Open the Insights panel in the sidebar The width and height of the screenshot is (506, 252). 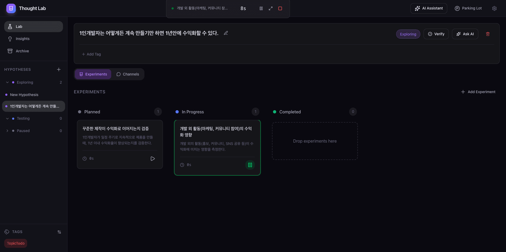coord(22,39)
